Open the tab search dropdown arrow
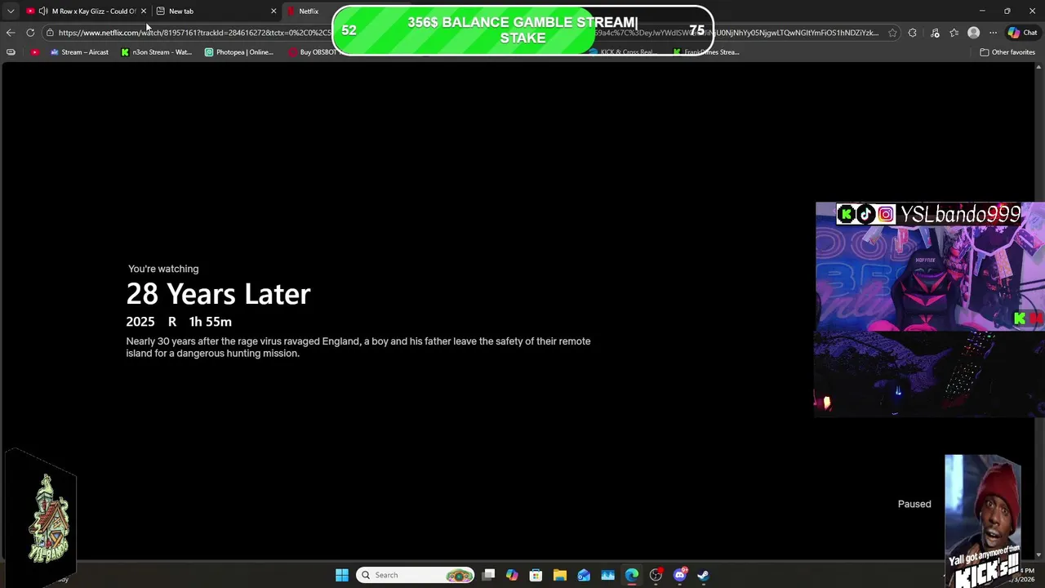This screenshot has height=588, width=1045. pyautogui.click(x=11, y=11)
